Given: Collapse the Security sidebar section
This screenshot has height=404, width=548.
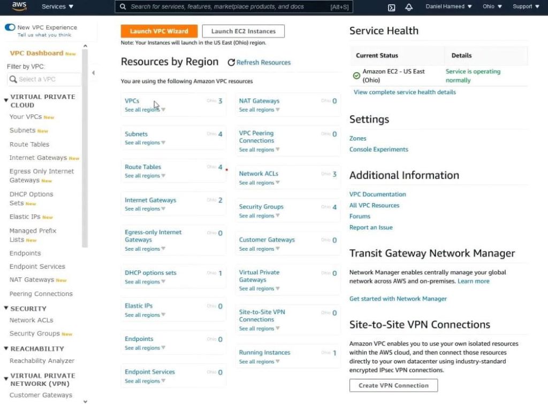Looking at the screenshot, I should click(x=6, y=308).
